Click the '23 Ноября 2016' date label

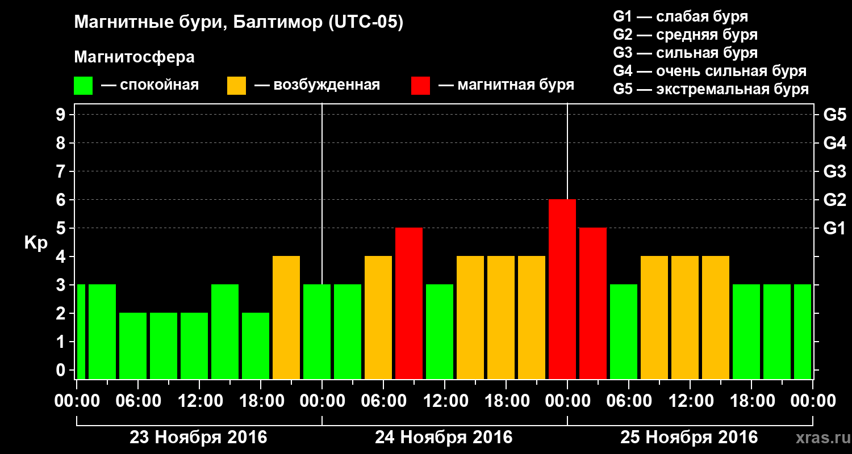coord(198,438)
